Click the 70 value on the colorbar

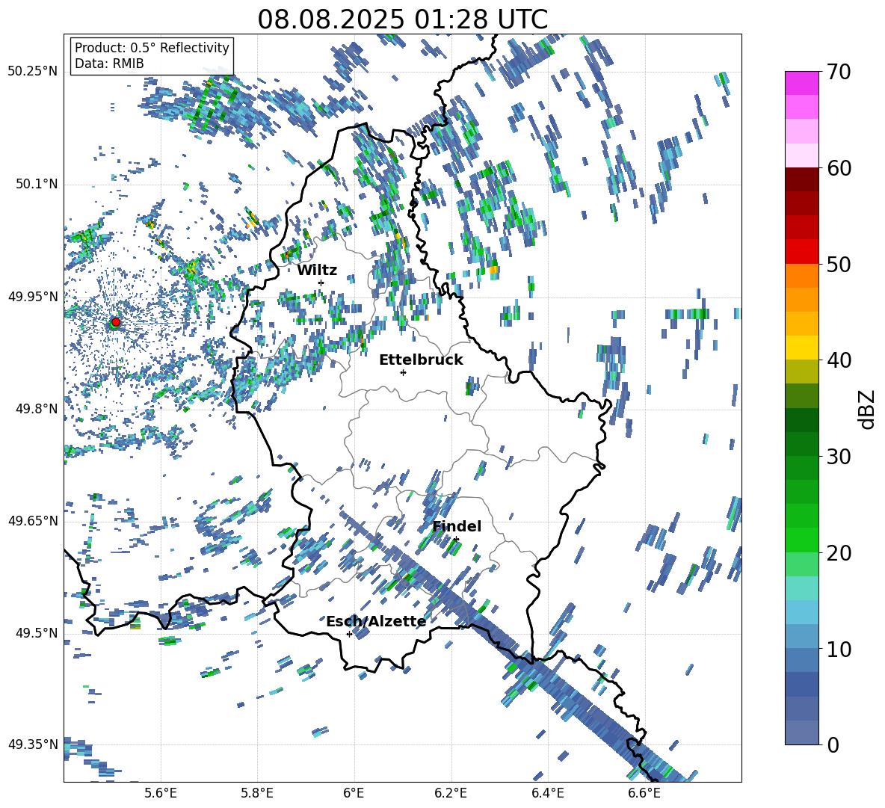click(839, 72)
